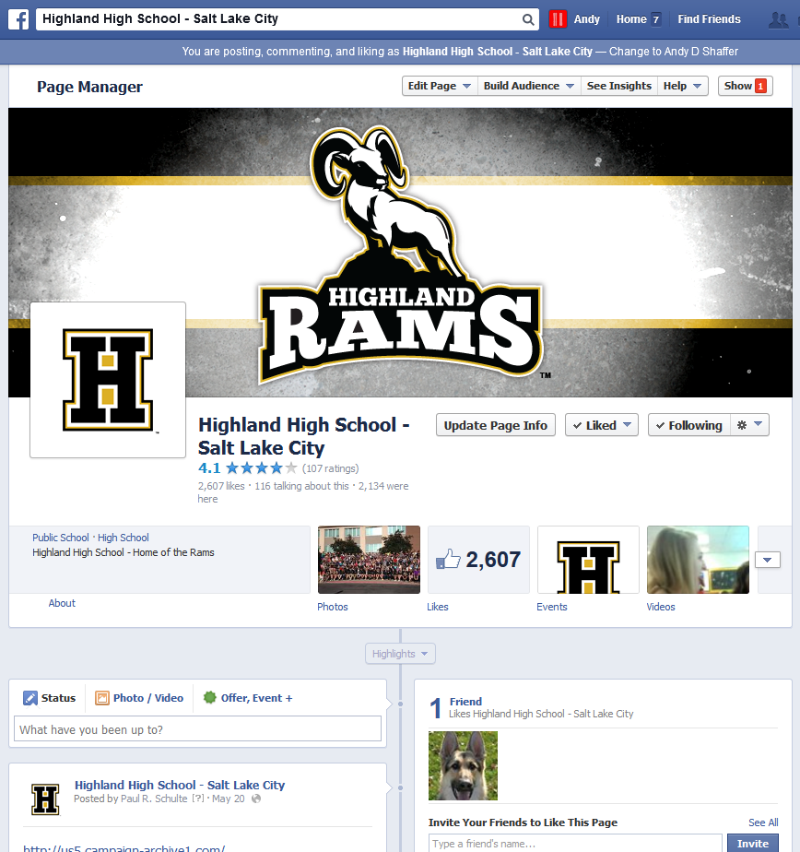Open the Photos thumbnail
Image resolution: width=800 pixels, height=852 pixels.
[369, 560]
